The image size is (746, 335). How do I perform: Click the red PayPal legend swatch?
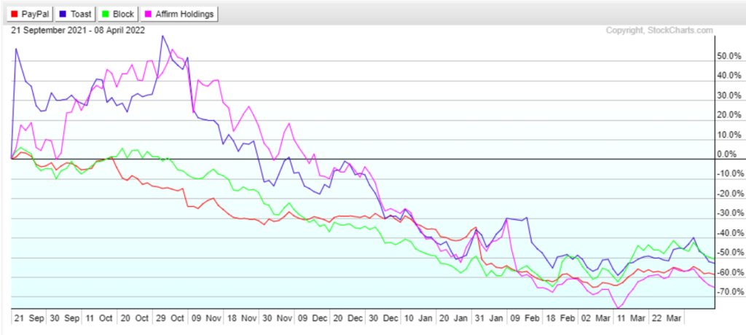16,14
